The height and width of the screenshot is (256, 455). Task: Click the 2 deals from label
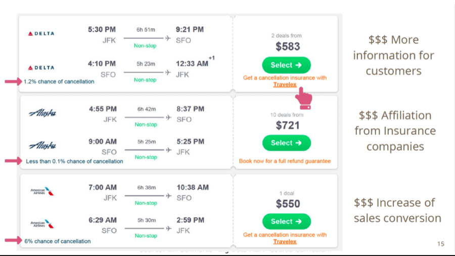tap(287, 36)
